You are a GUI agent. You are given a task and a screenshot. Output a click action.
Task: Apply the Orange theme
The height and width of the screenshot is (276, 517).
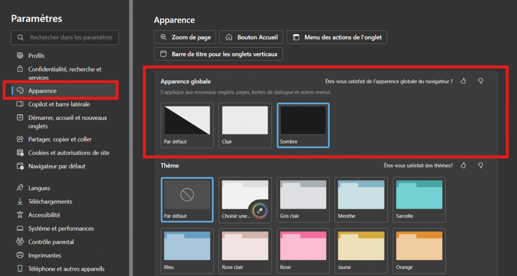(x=419, y=251)
